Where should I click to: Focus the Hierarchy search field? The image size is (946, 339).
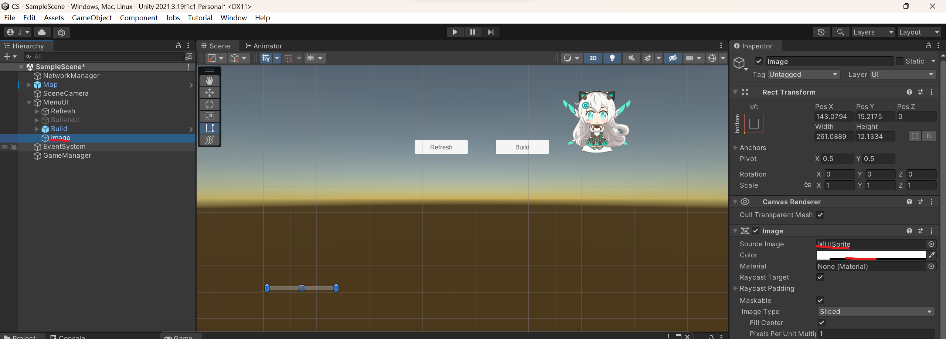click(104, 56)
